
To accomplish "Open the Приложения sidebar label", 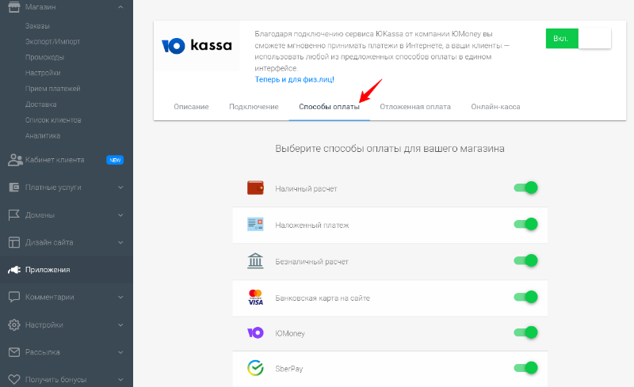I will (x=48, y=270).
